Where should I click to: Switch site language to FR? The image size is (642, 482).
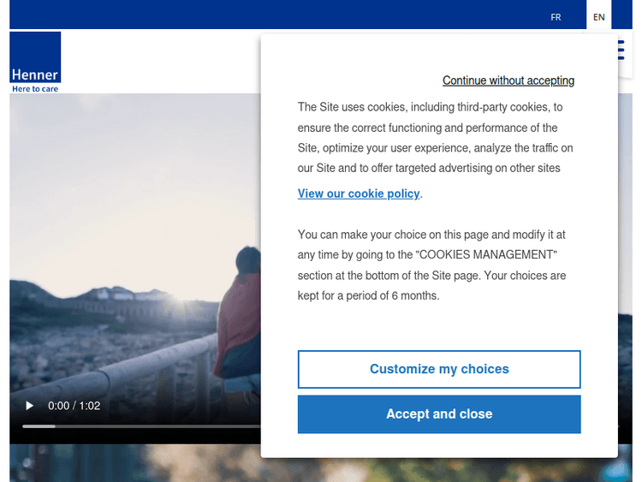point(556,17)
